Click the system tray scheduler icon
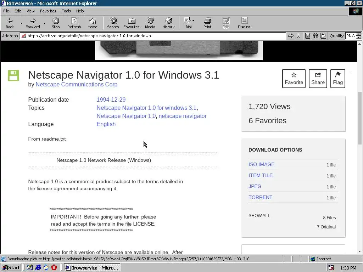Image resolution: width=363 pixels, height=272 pixels. (331, 268)
